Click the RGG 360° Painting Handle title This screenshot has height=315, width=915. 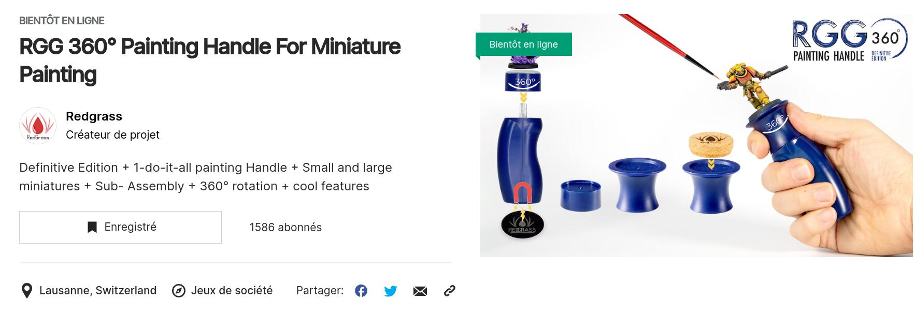[x=210, y=61]
